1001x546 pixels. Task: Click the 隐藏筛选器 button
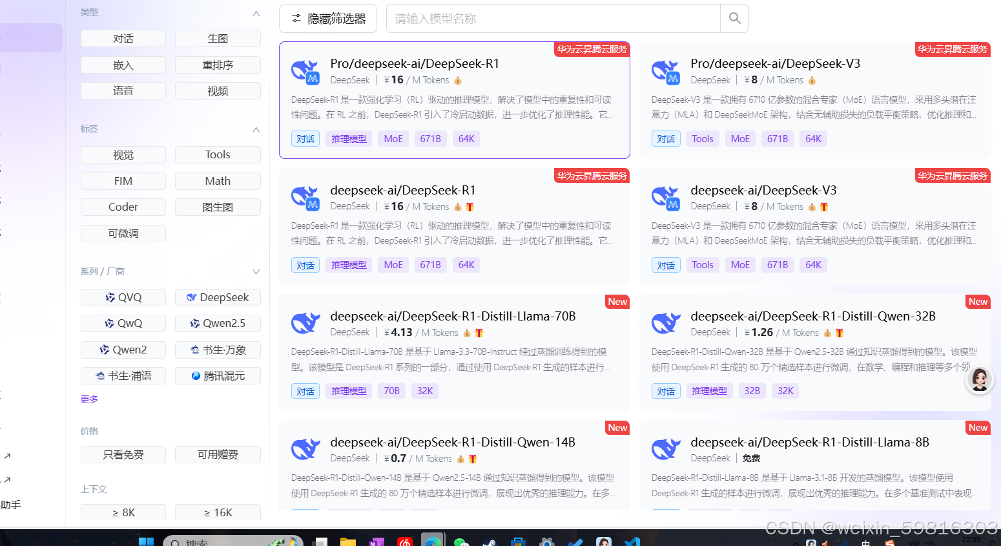coord(328,18)
